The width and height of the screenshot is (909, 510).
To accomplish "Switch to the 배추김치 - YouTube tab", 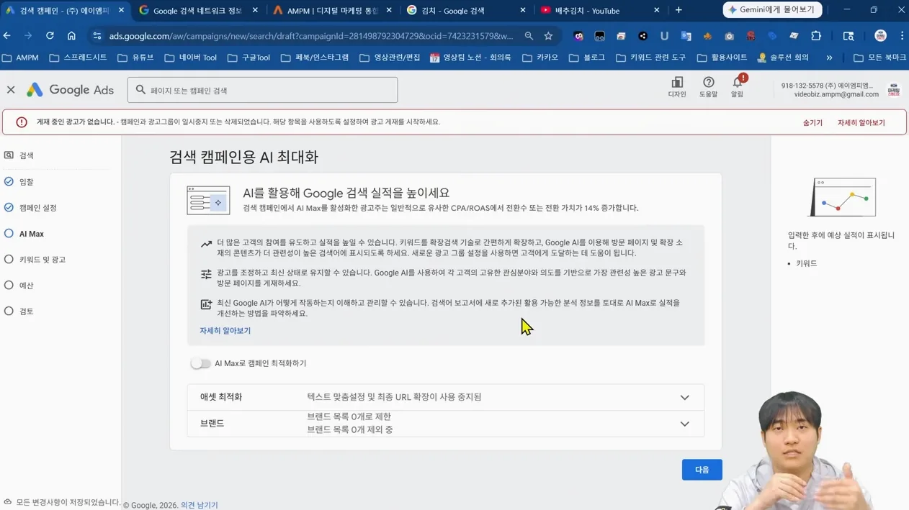I will [601, 11].
